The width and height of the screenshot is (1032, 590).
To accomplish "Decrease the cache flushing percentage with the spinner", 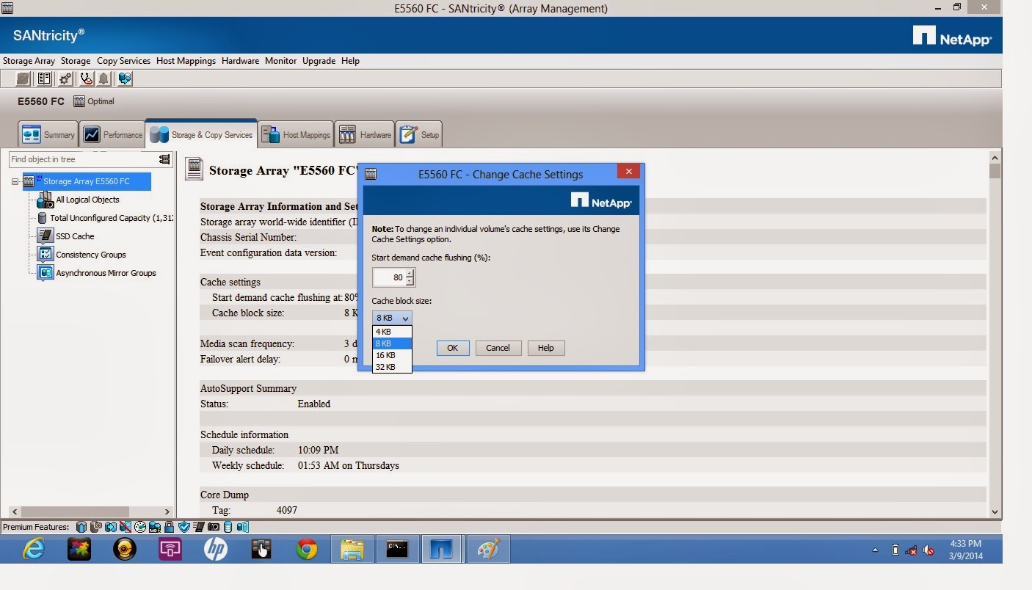I will click(410, 282).
